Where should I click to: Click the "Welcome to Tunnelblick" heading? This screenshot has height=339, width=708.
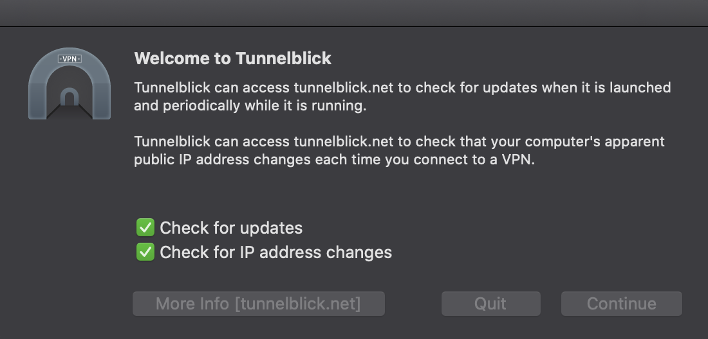(x=233, y=58)
